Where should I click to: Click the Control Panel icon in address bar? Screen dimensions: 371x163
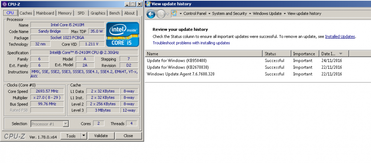pos(174,13)
